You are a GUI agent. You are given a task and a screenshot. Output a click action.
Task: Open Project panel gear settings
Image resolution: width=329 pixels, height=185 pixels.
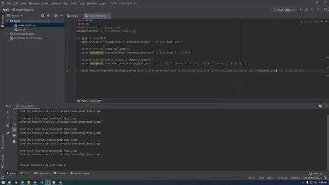[56, 16]
